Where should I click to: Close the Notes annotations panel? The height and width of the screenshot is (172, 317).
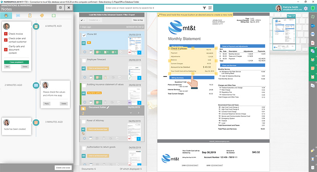pos(69,8)
